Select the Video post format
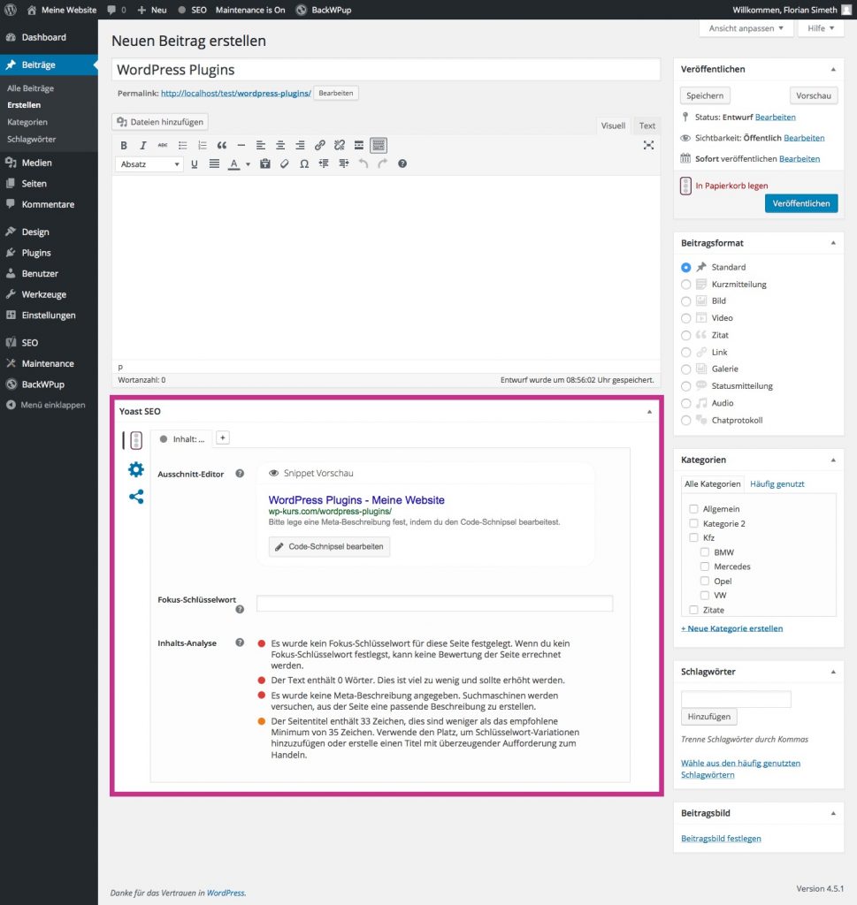857x905 pixels. point(686,317)
